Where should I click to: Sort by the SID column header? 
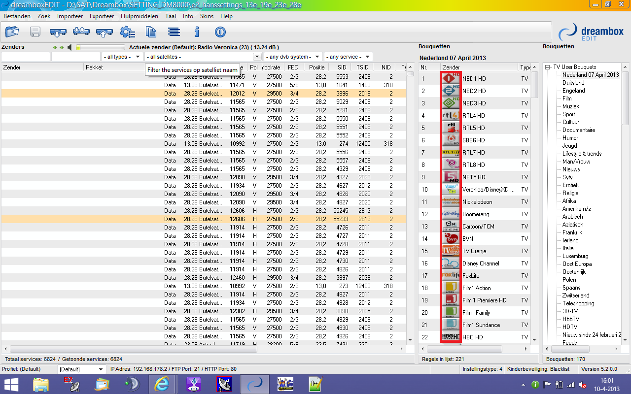(342, 67)
